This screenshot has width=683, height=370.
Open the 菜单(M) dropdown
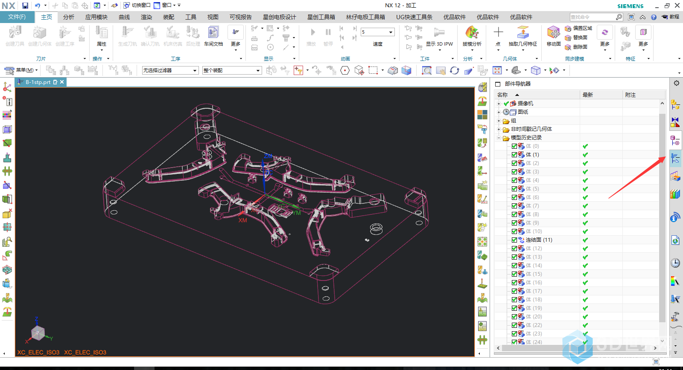tap(21, 70)
